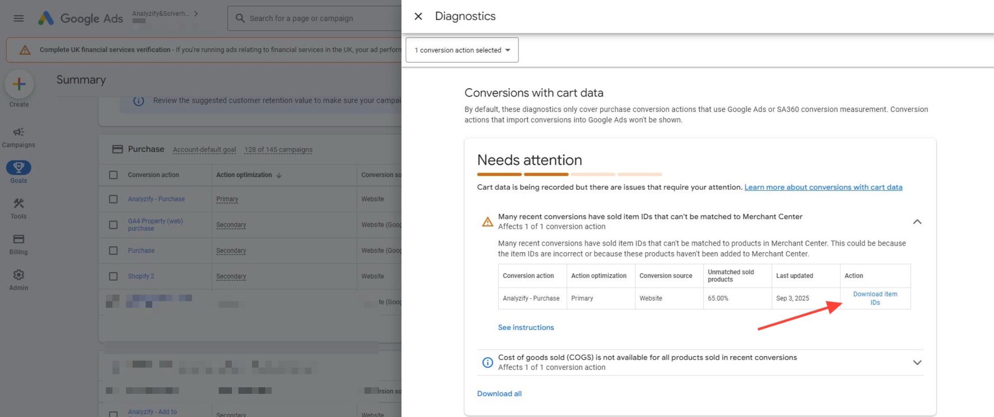Click the info icon for COGS issue
The height and width of the screenshot is (417, 994).
[487, 362]
